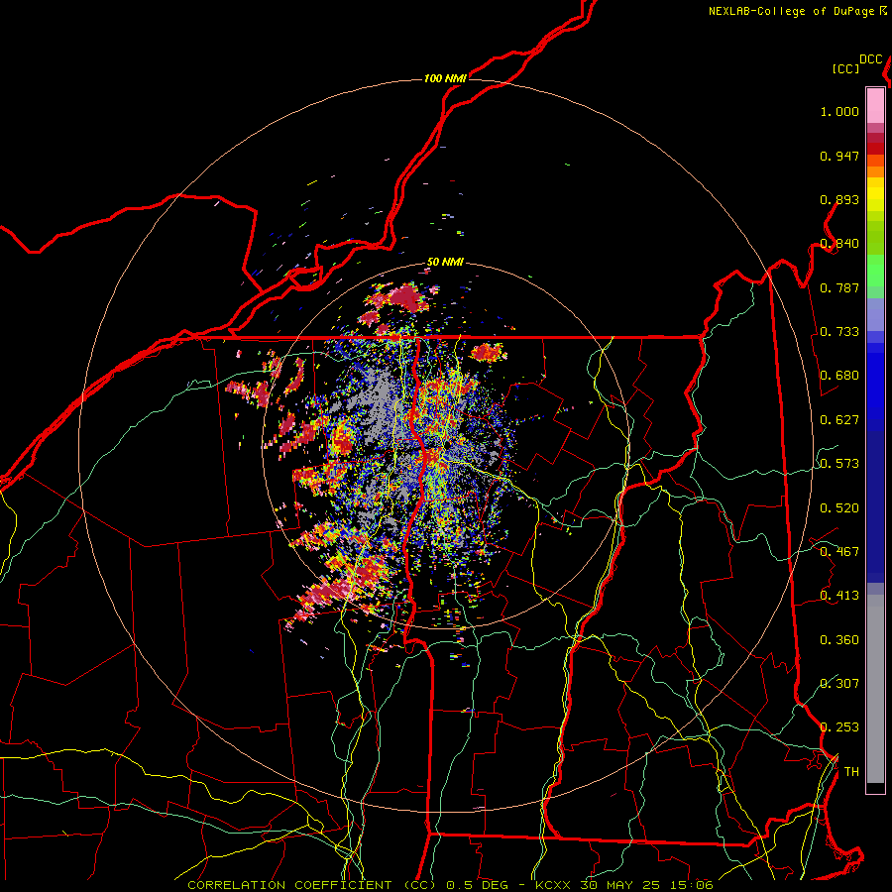Image resolution: width=892 pixels, height=892 pixels.
Task: Click the pink swatch atop color bar
Action: (875, 105)
